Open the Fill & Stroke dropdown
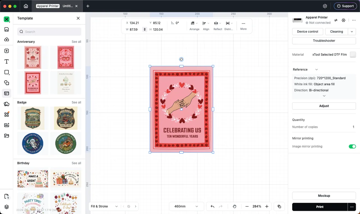 (x=104, y=206)
